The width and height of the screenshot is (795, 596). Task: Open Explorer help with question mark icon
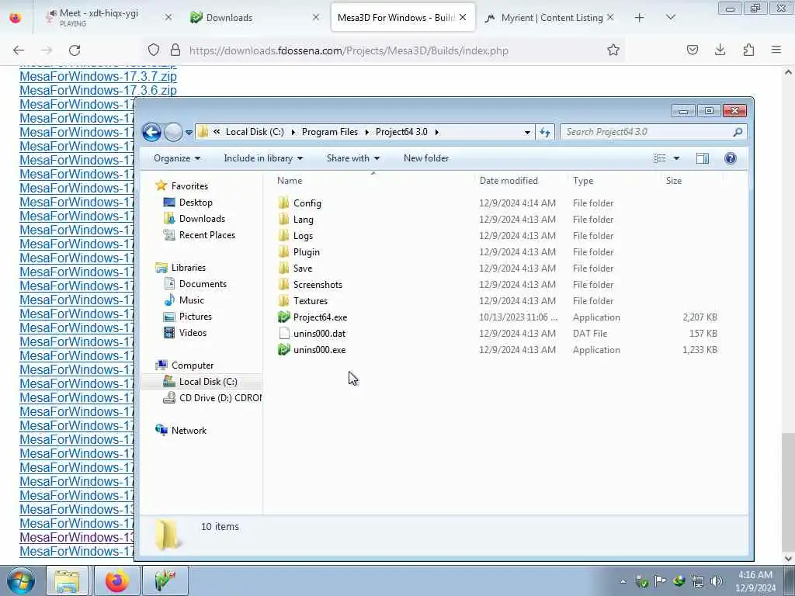730,158
